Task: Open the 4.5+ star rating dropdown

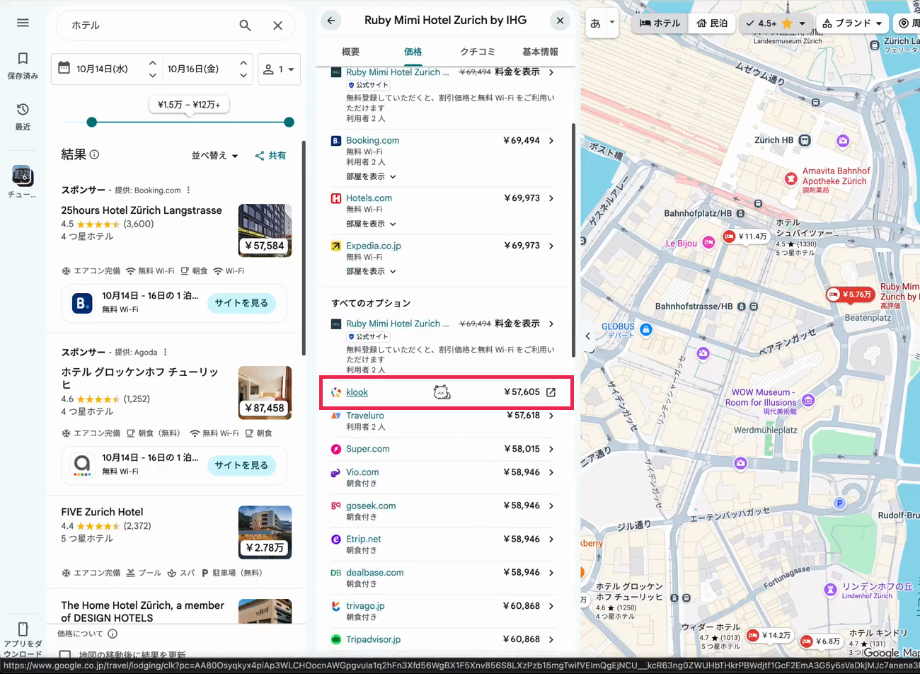Action: pyautogui.click(x=776, y=23)
